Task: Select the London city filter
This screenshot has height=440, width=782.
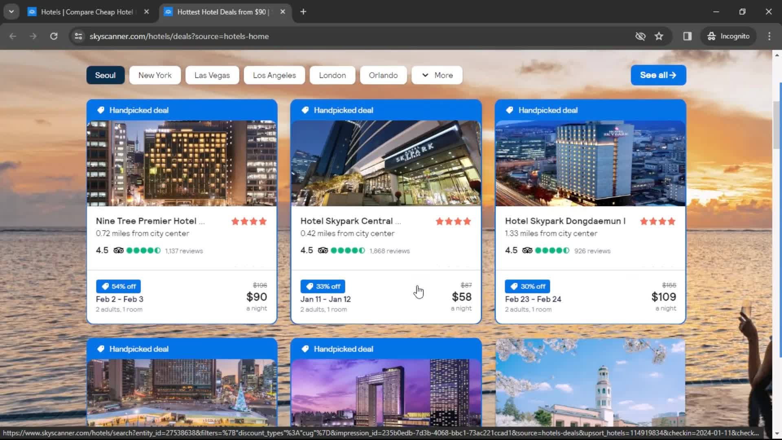Action: (x=332, y=75)
